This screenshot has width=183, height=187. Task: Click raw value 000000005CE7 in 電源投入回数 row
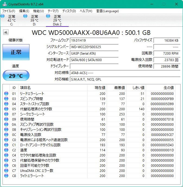click(x=162, y=135)
